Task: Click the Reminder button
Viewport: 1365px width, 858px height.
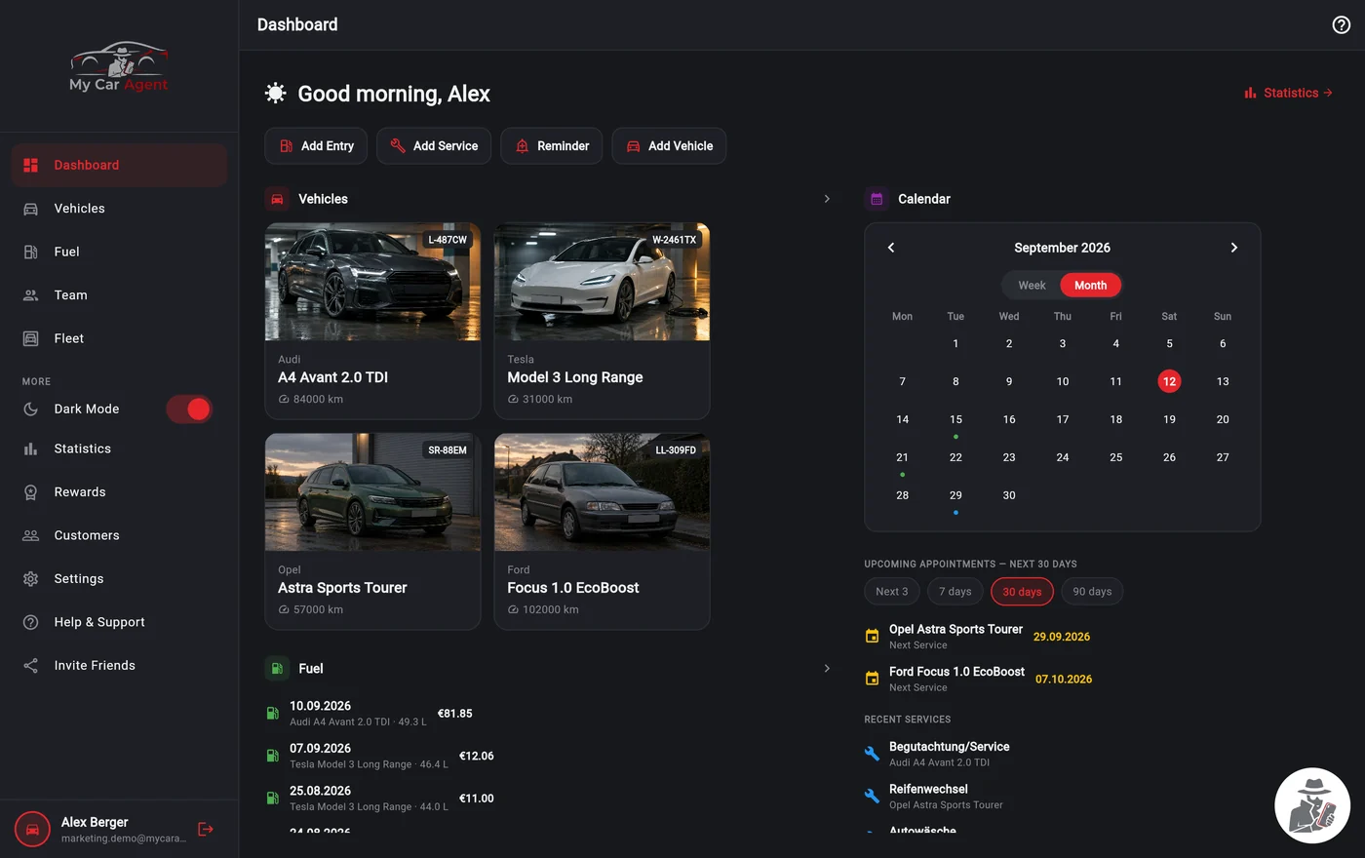Action: pos(552,146)
